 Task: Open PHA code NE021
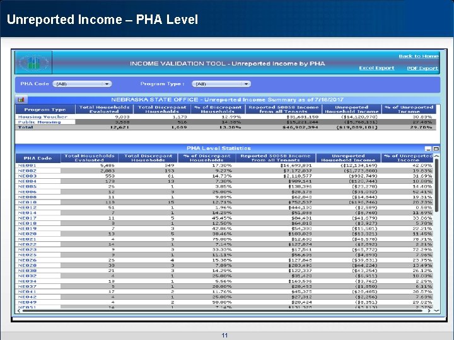click(27, 239)
